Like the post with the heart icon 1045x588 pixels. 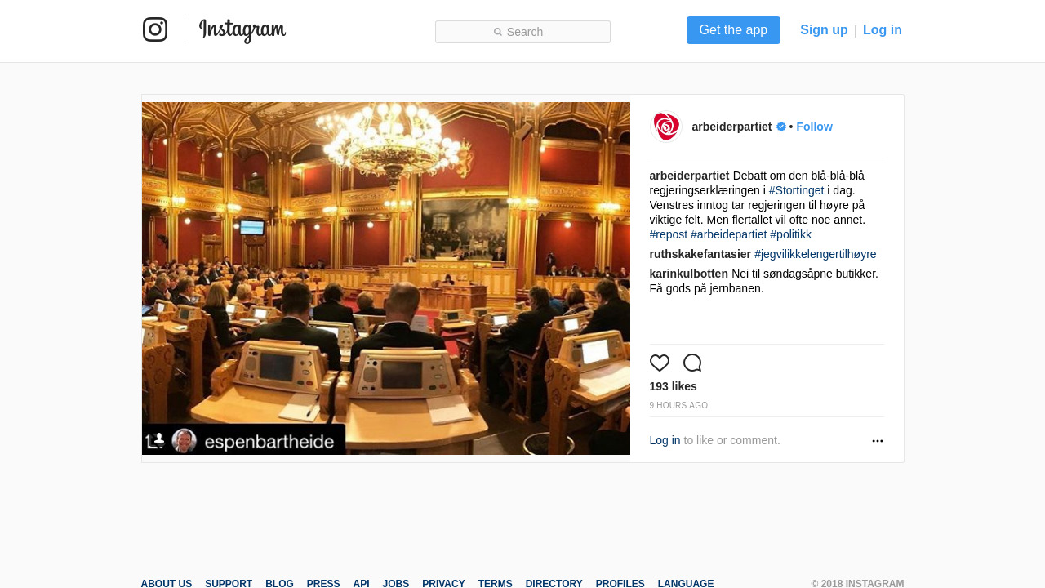pos(660,363)
